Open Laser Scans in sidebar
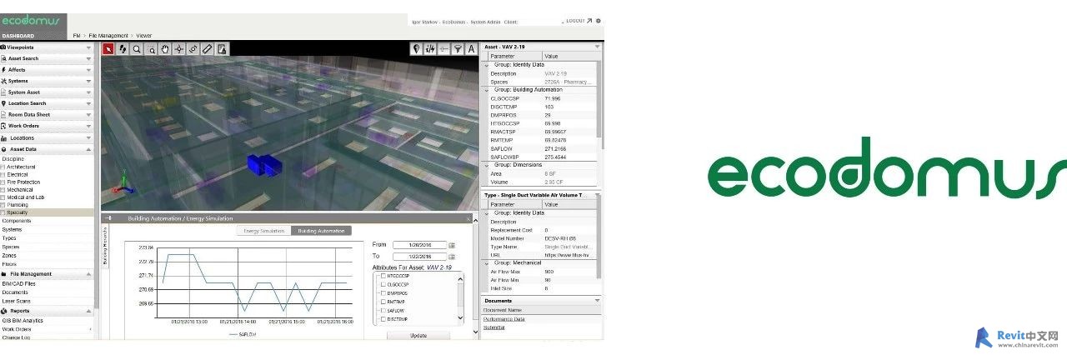1067x355 pixels. [16, 301]
